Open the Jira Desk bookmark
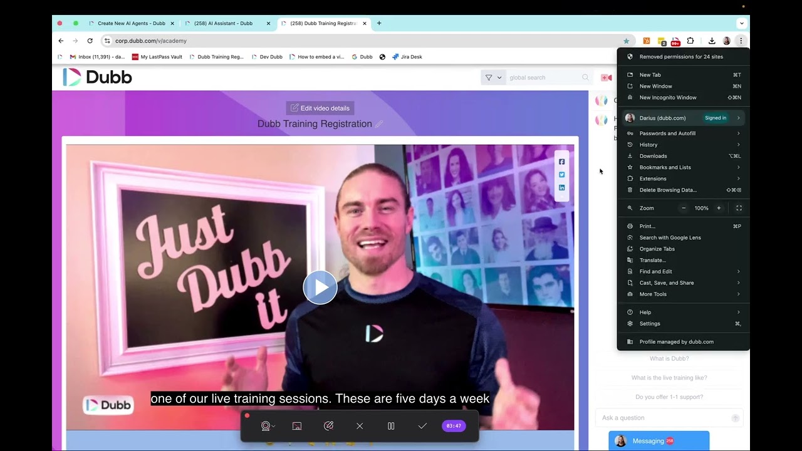 point(407,57)
